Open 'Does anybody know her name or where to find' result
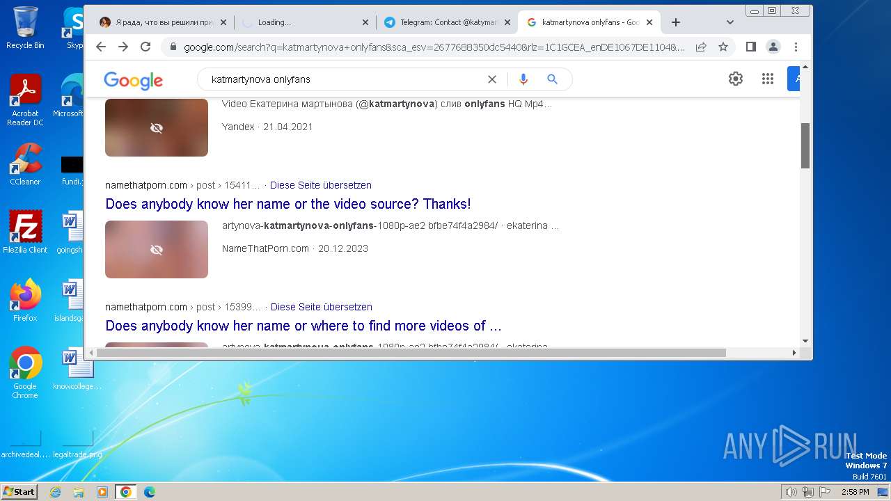 coord(303,326)
